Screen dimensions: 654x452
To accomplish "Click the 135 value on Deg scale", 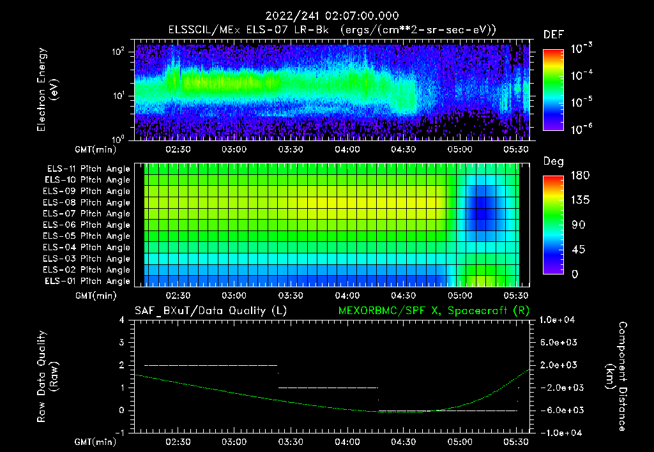I will tap(580, 200).
